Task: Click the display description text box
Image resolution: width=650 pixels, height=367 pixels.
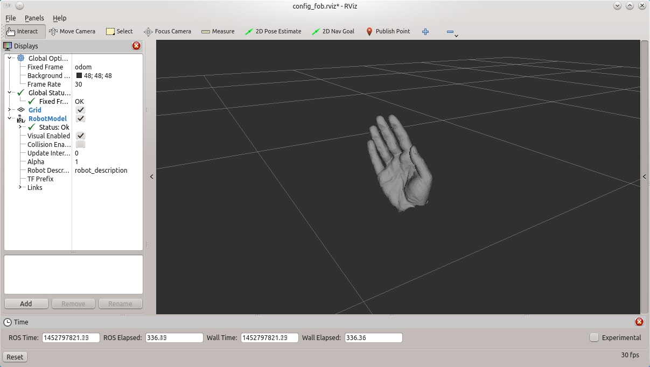Action: point(73,274)
